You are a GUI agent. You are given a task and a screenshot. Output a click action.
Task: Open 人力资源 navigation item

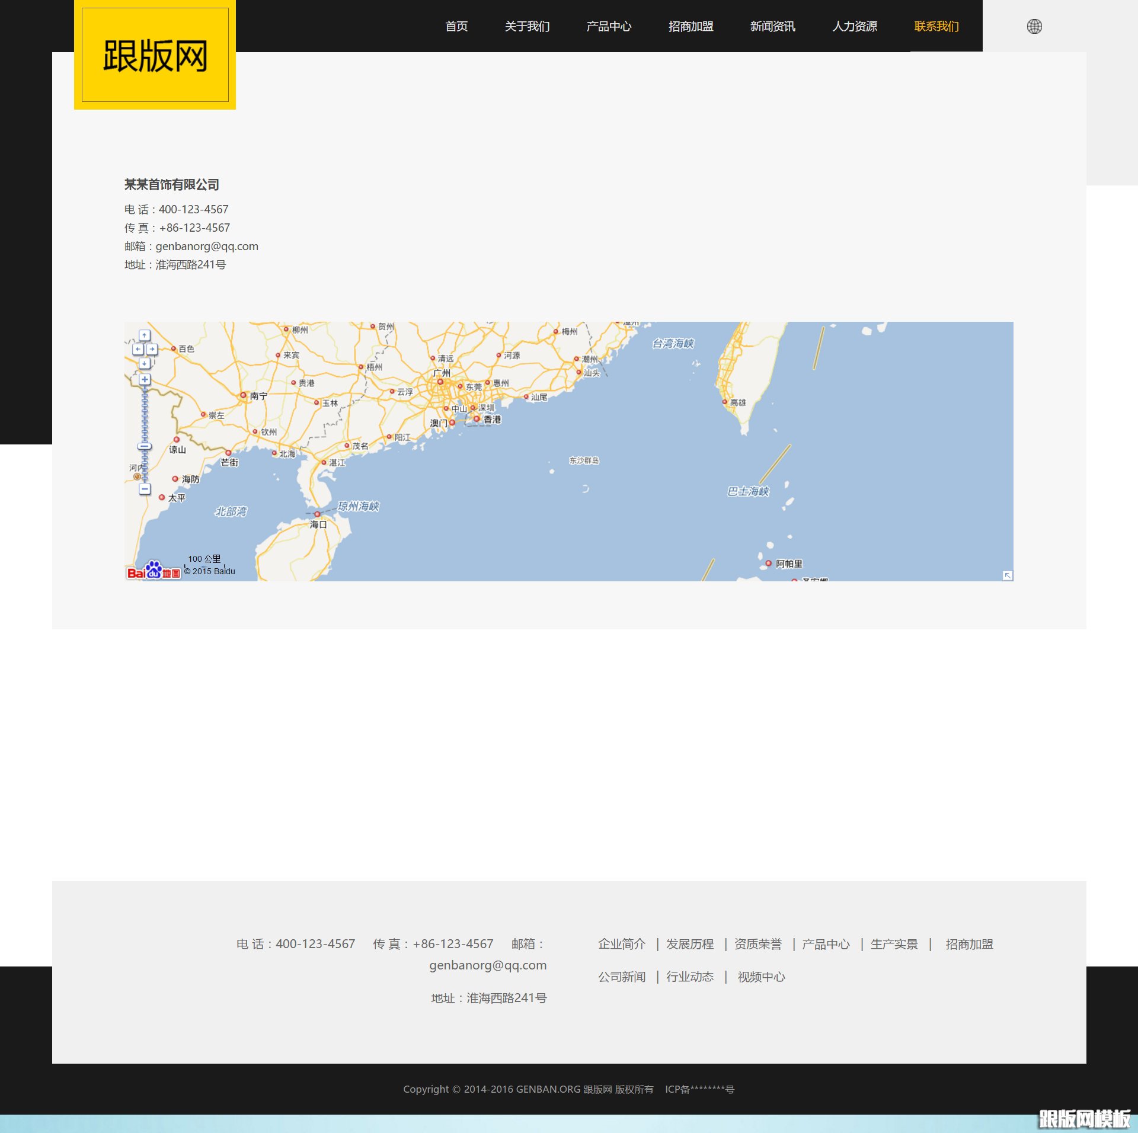click(x=854, y=26)
